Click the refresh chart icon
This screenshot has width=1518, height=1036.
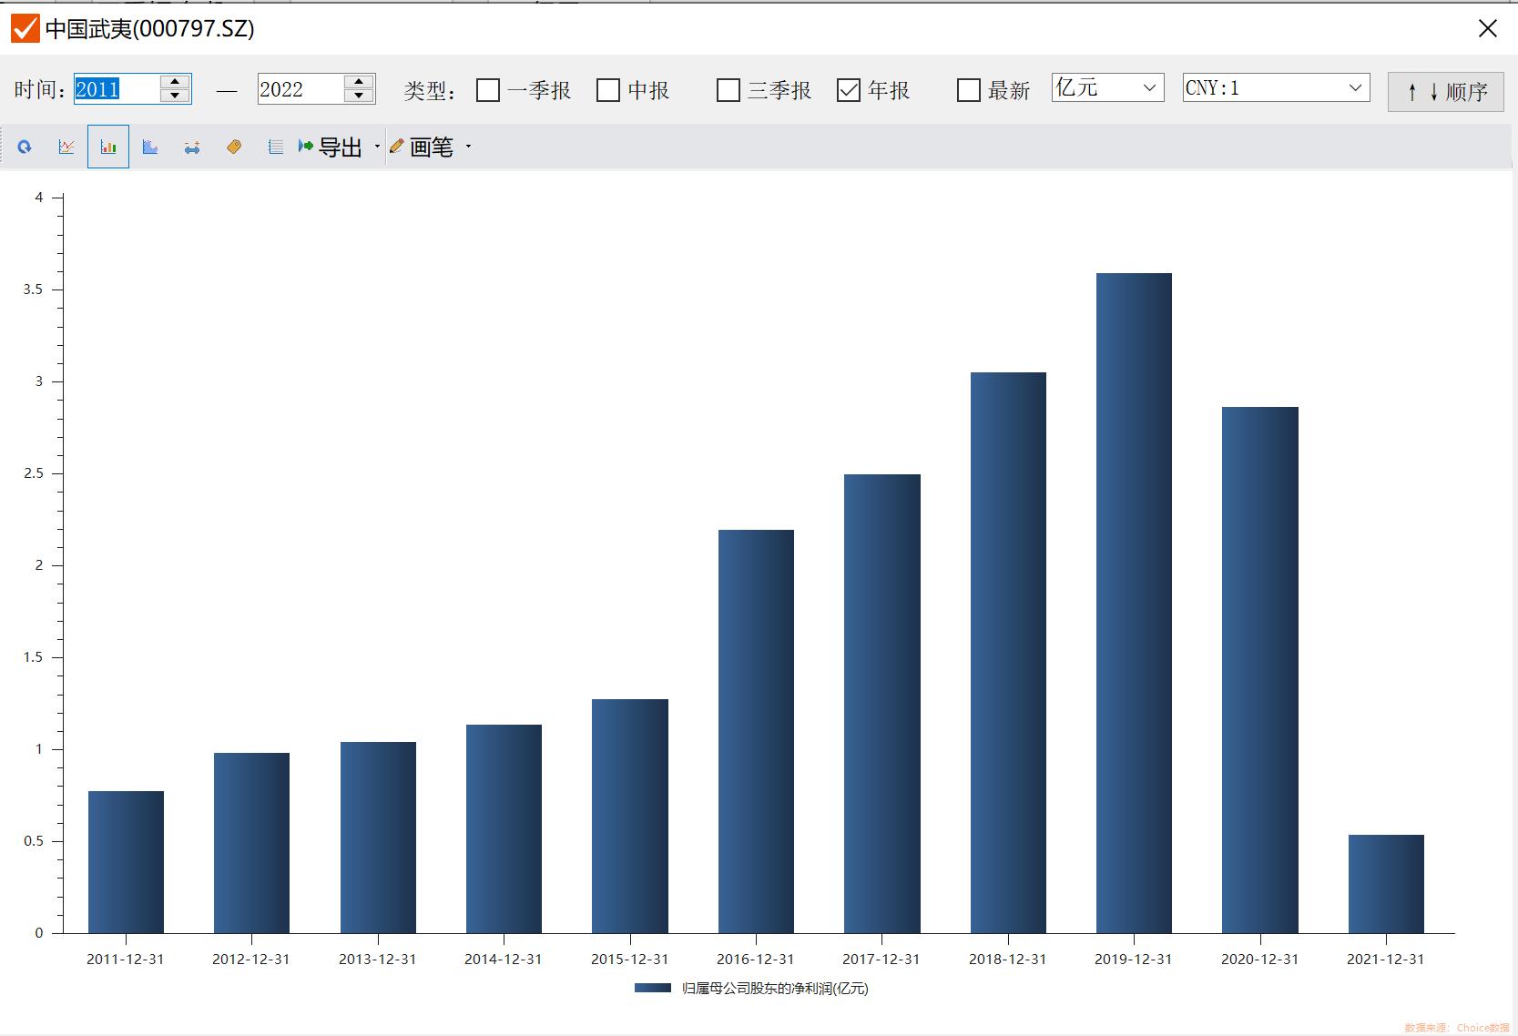25,147
